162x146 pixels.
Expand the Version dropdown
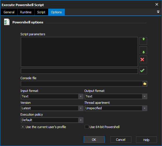click(x=52, y=108)
